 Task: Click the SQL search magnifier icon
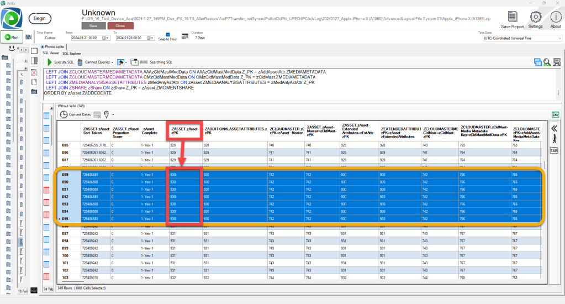click(x=546, y=62)
